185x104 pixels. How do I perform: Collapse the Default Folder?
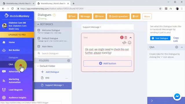(38, 66)
